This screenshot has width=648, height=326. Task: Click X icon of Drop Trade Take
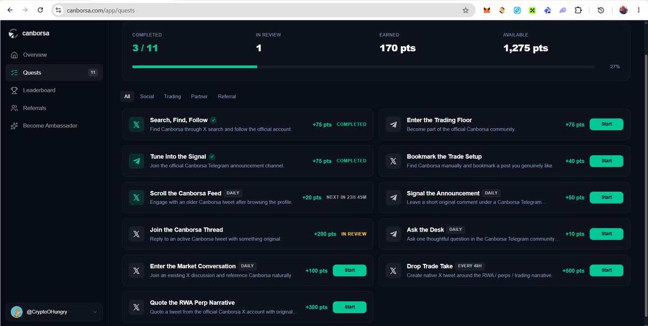tap(393, 270)
